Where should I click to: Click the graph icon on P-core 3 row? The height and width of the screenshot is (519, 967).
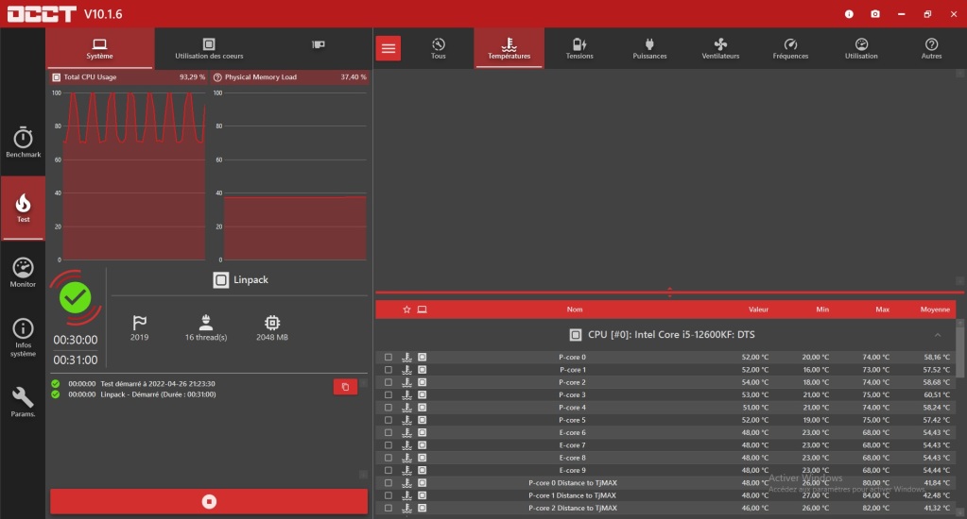point(422,394)
